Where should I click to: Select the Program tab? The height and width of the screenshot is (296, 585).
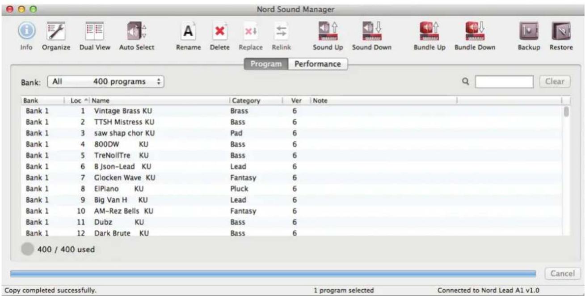click(266, 64)
